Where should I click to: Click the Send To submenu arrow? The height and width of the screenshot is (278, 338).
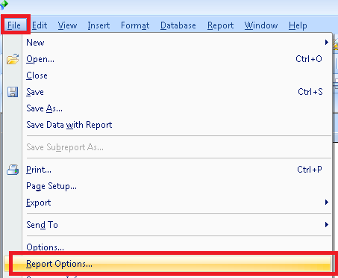(327, 225)
